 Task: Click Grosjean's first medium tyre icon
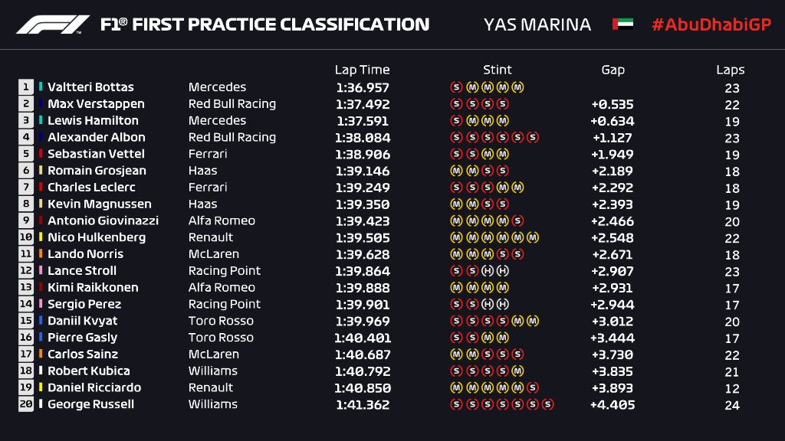tap(455, 171)
